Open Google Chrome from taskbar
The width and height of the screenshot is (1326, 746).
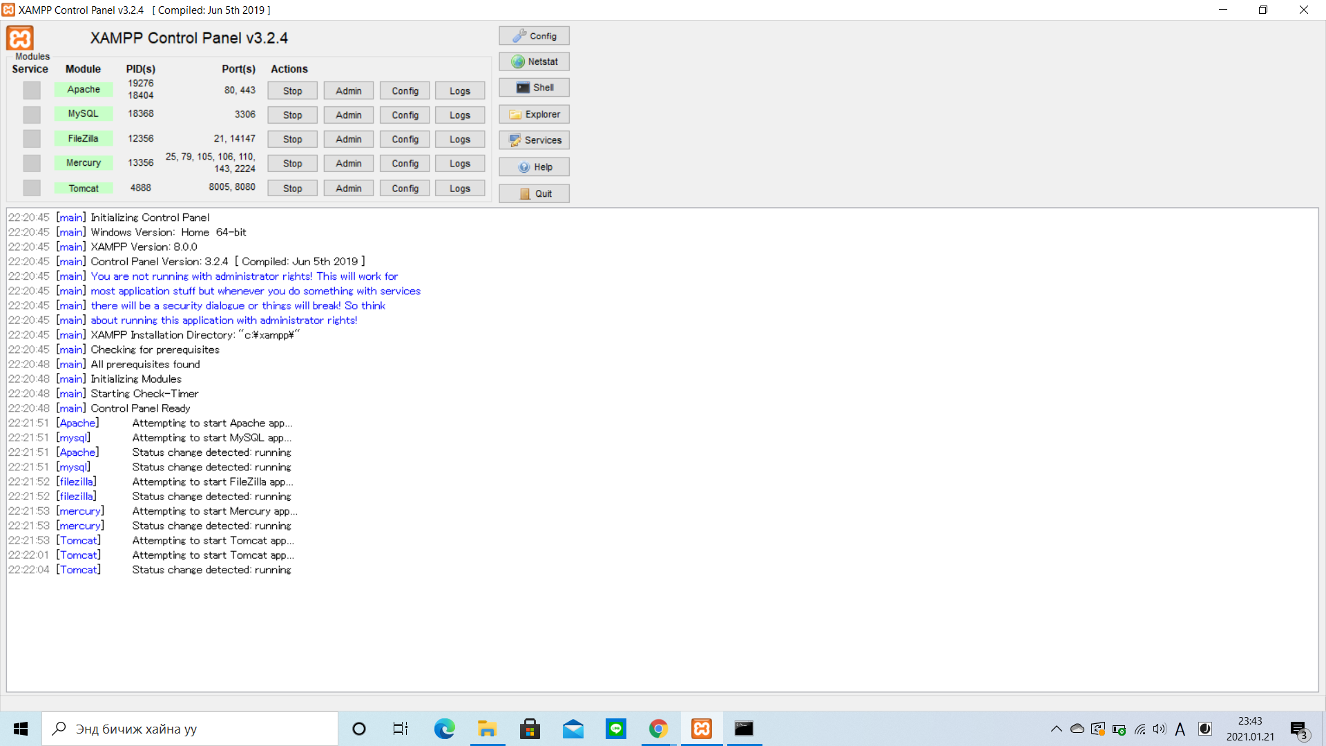coord(658,729)
